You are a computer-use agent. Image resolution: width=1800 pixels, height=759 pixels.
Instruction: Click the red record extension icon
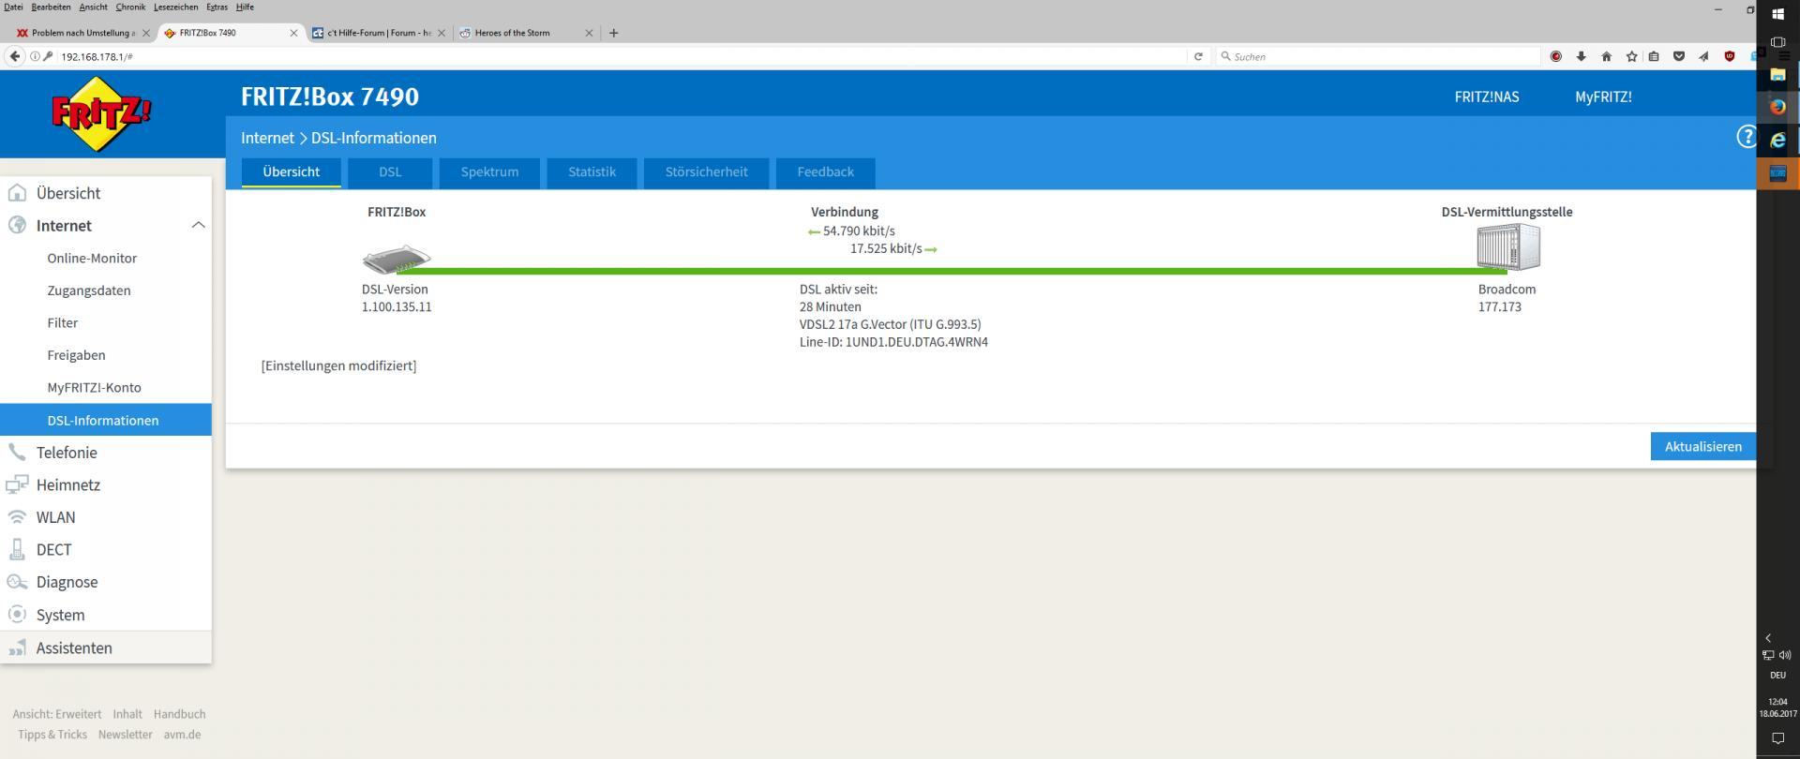(1556, 56)
